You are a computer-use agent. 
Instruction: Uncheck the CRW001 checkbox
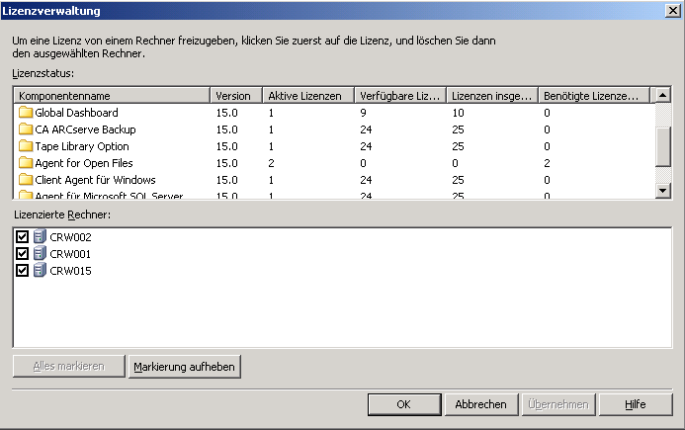click(x=23, y=254)
